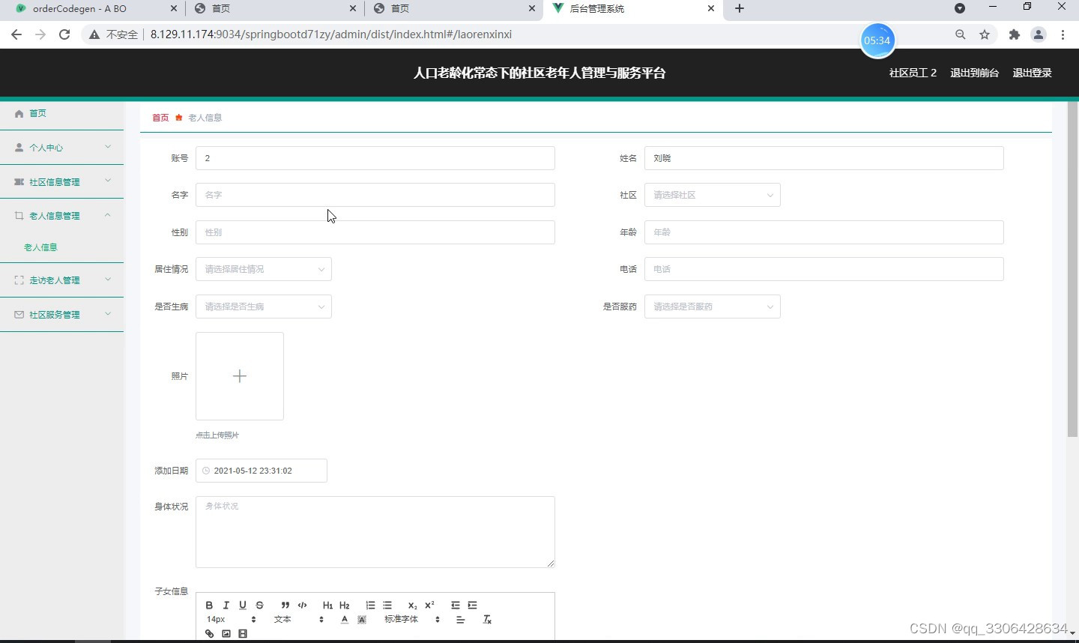The height and width of the screenshot is (643, 1079).
Task: Insert a bullet list in the editor
Action: pyautogui.click(x=387, y=605)
